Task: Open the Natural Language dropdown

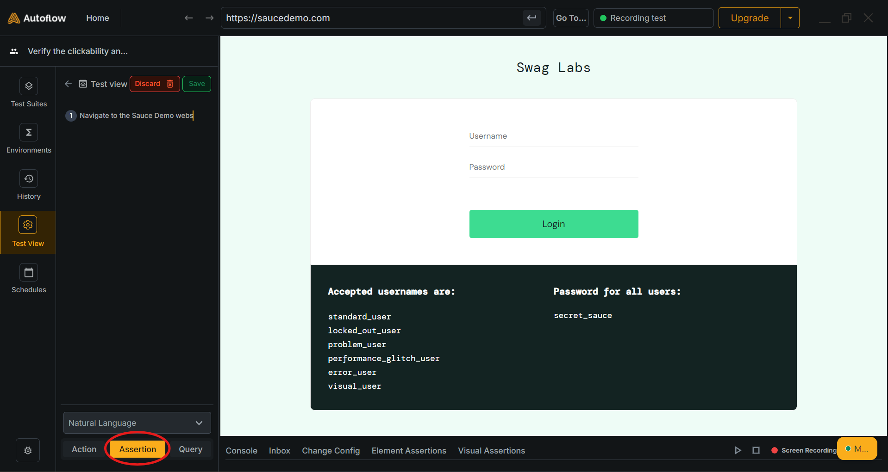Action: [x=137, y=423]
